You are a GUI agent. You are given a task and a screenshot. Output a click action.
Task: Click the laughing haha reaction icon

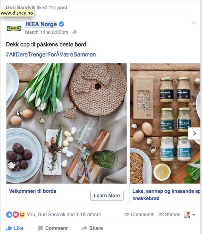(22, 215)
